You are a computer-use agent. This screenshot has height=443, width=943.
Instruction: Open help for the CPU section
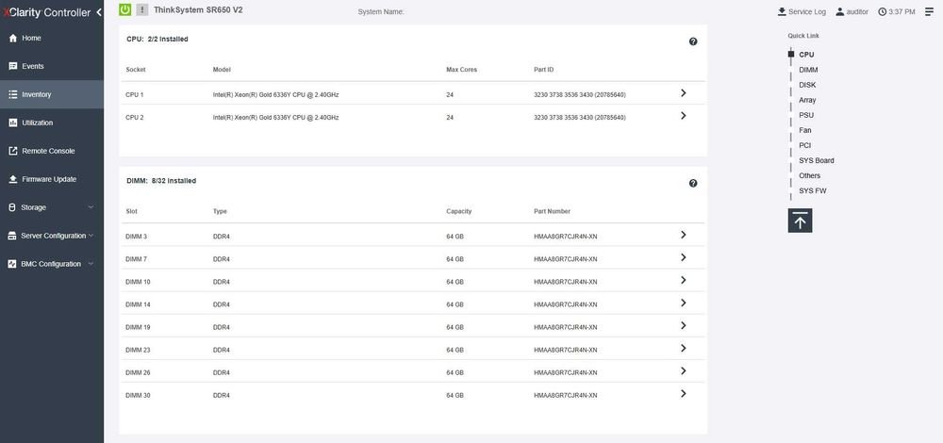[x=693, y=41]
